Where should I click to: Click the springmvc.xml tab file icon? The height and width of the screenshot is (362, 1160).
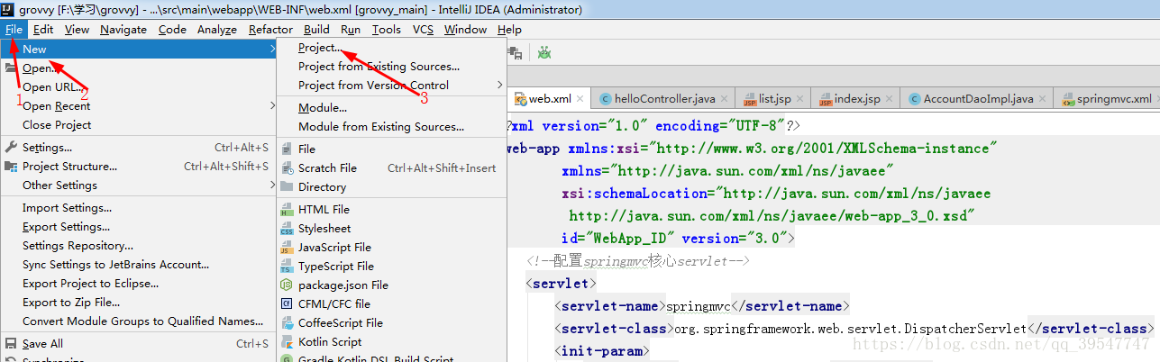(1068, 99)
